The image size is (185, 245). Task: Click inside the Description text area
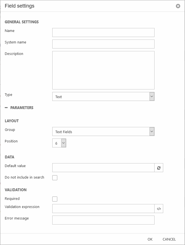(x=103, y=70)
